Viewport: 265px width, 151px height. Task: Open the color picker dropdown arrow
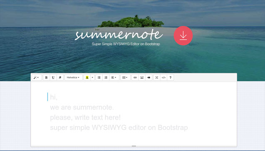tap(92, 78)
